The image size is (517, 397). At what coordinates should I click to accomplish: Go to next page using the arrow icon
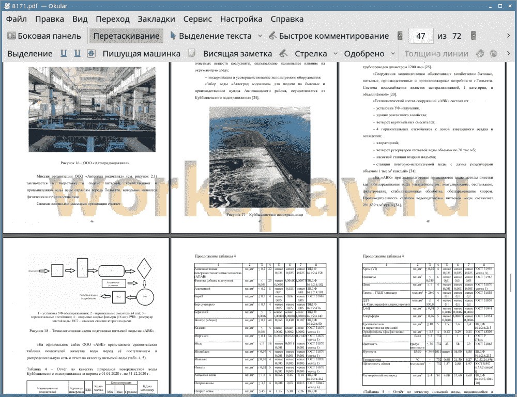click(474, 36)
